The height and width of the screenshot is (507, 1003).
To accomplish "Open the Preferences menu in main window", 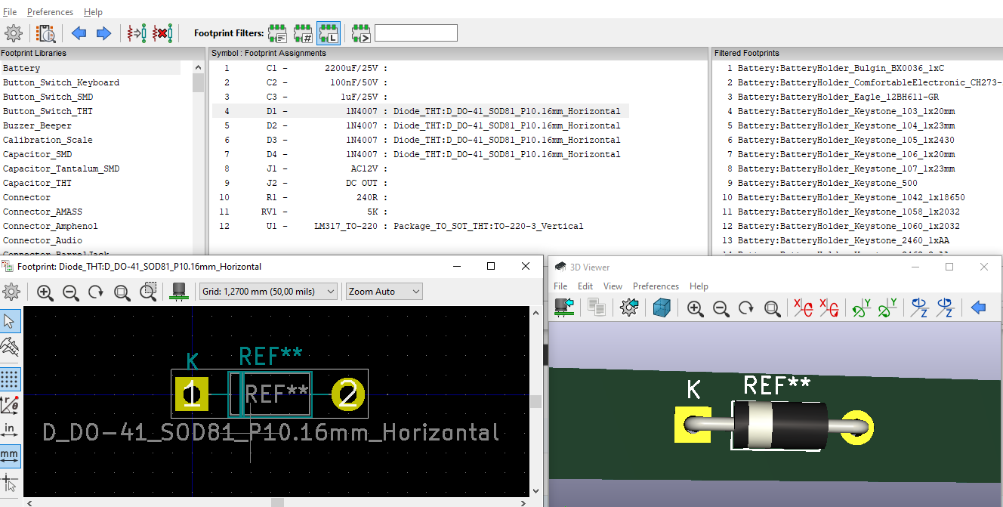I will point(50,12).
